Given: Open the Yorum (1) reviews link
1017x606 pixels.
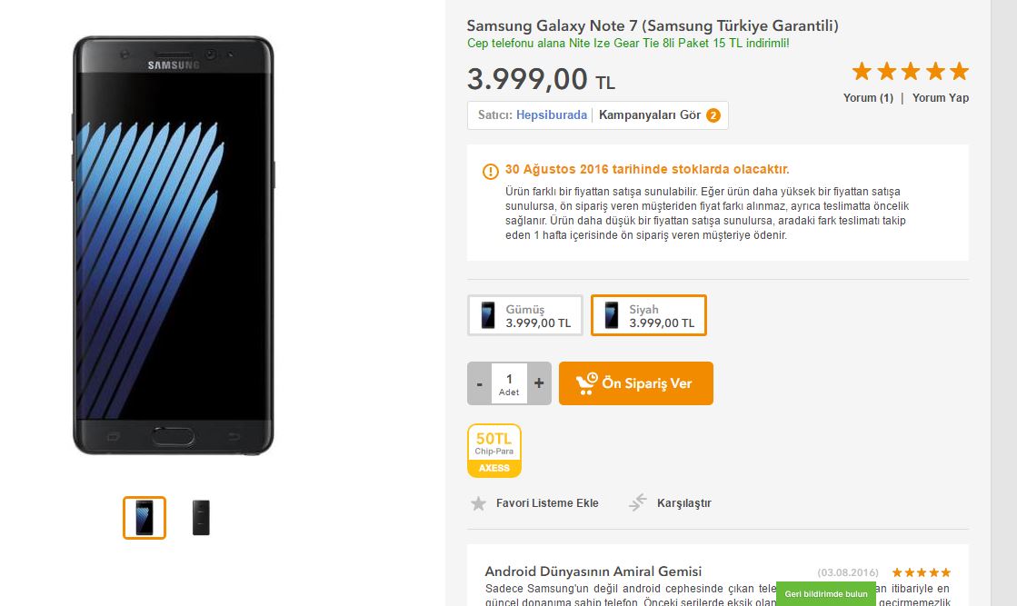Looking at the screenshot, I should 868,98.
